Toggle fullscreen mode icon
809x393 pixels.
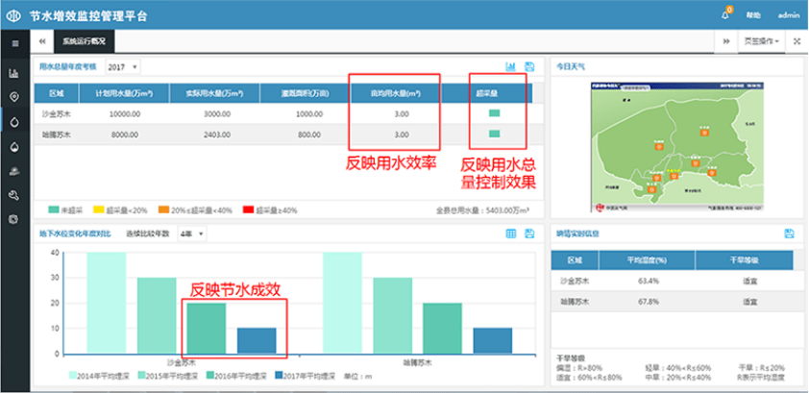tap(797, 42)
